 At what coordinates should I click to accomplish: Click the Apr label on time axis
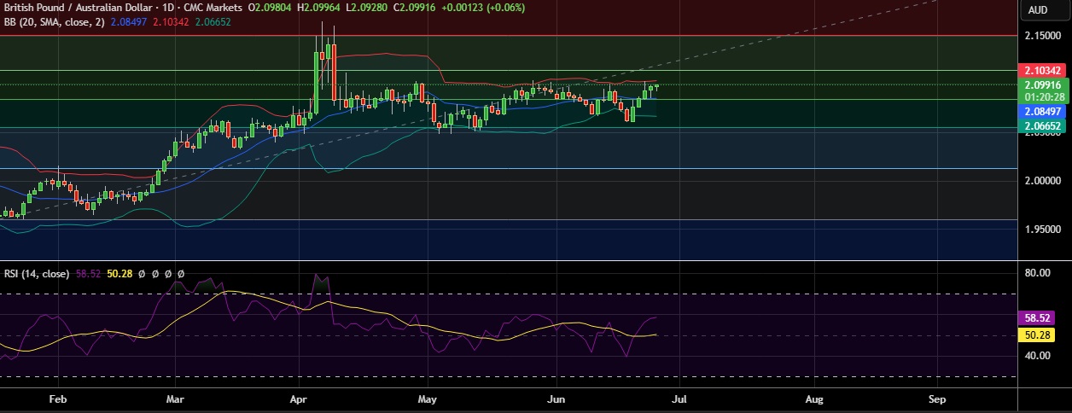pos(299,398)
